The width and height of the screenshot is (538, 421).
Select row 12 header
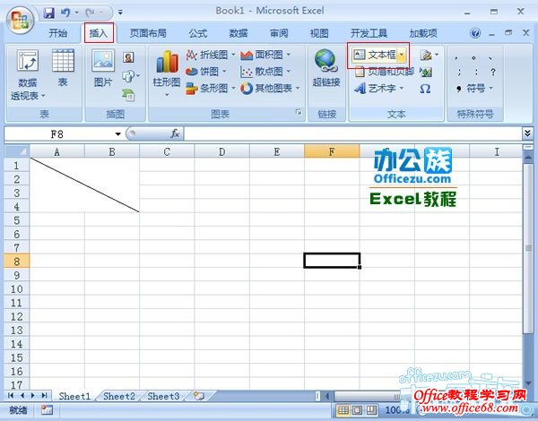pyautogui.click(x=17, y=315)
